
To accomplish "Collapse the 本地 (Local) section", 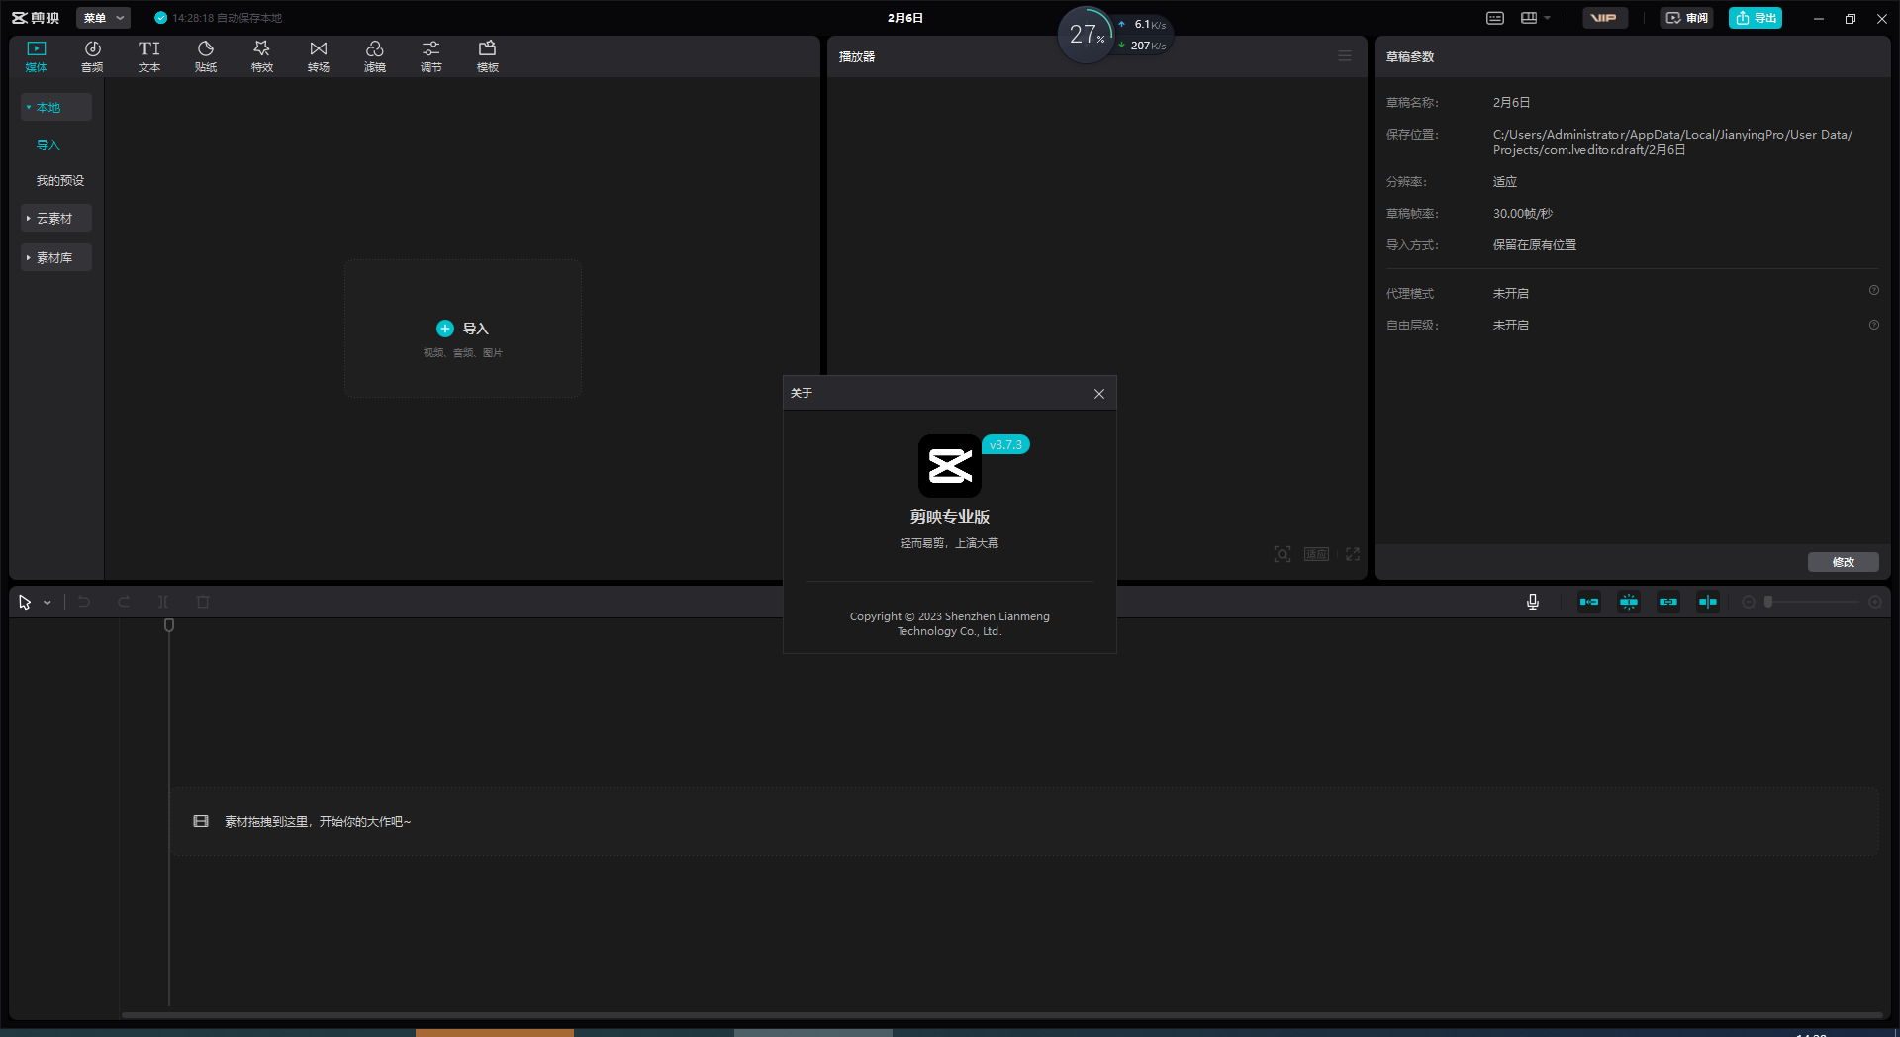I will click(56, 107).
